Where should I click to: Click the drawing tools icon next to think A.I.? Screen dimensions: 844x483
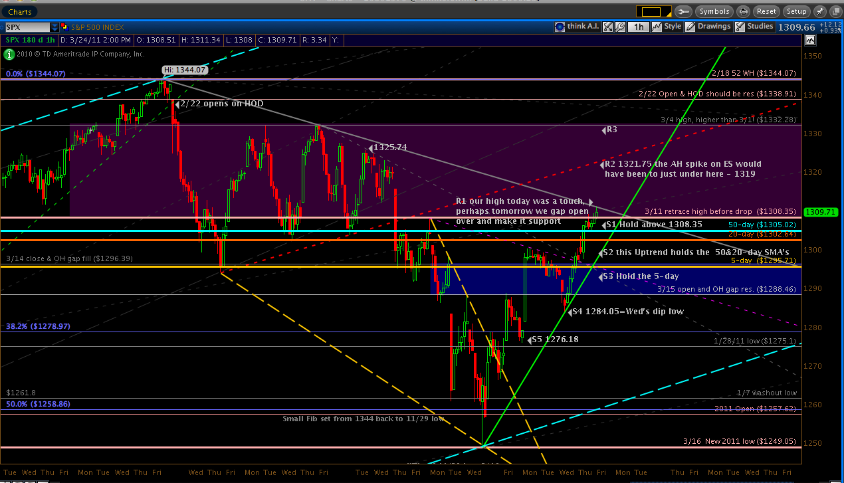[x=606, y=27]
